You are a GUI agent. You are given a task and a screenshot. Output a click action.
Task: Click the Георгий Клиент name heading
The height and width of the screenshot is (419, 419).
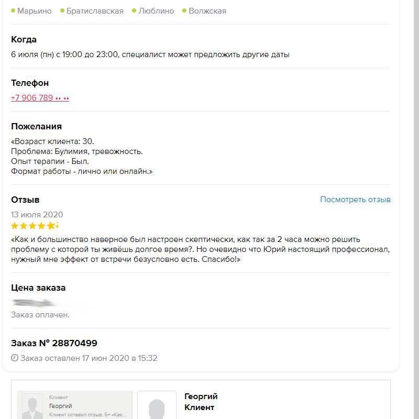201,402
